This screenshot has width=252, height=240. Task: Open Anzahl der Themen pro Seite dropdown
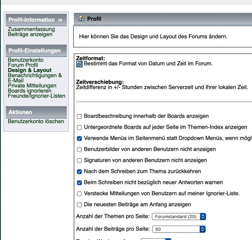[179, 217]
